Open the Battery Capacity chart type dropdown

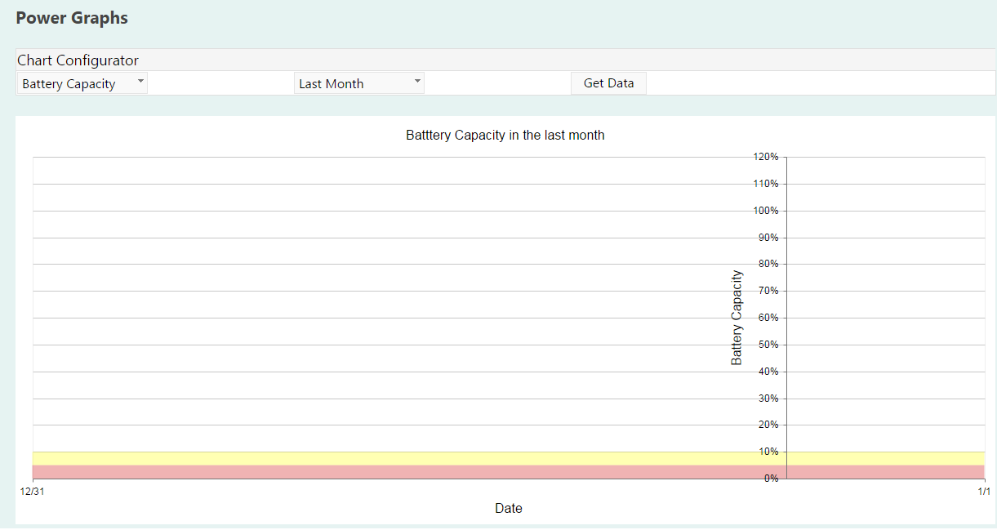[82, 83]
